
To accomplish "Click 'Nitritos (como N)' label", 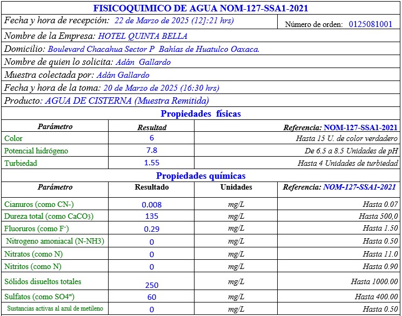I will pyautogui.click(x=32, y=266).
